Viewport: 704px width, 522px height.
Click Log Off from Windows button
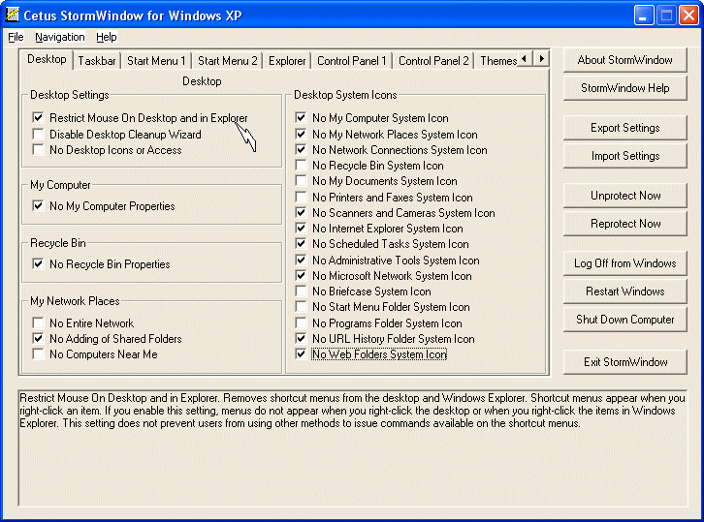pyautogui.click(x=625, y=263)
